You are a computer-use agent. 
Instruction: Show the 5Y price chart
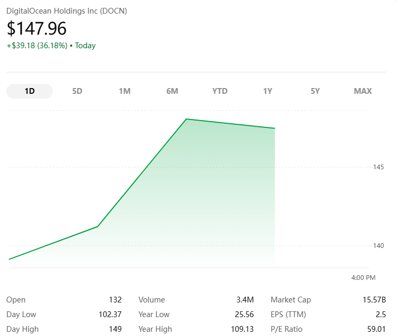pyautogui.click(x=315, y=91)
